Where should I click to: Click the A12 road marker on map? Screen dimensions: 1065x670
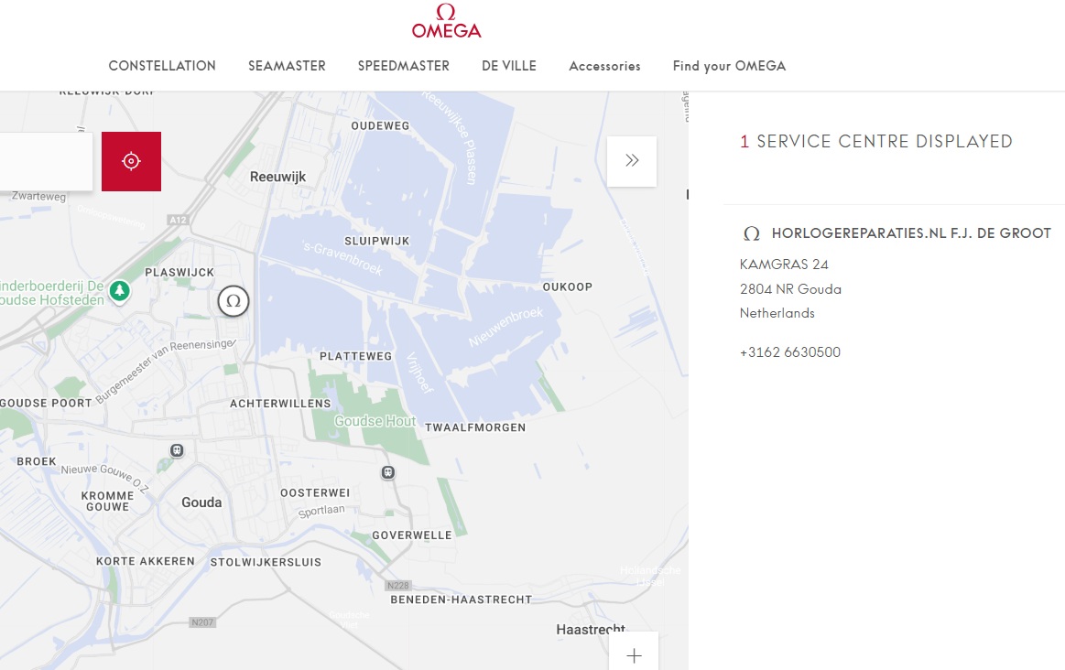[x=178, y=220]
